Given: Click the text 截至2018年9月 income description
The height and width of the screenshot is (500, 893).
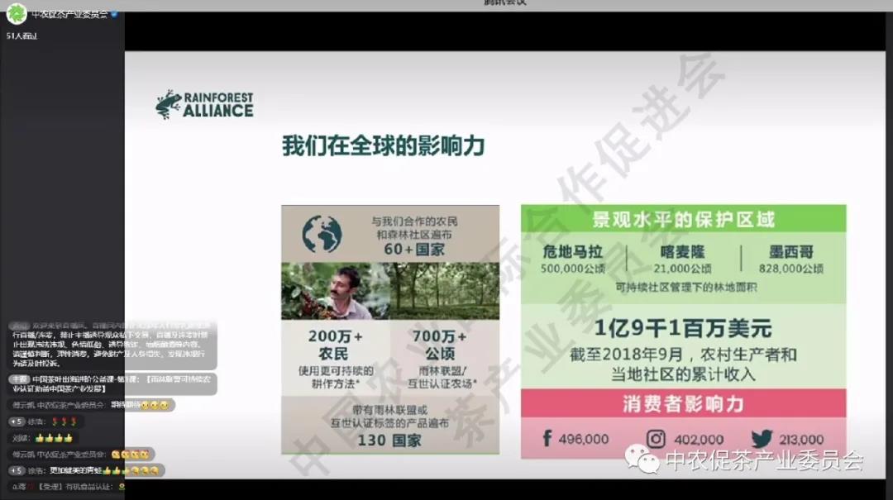Looking at the screenshot, I should point(683,364).
